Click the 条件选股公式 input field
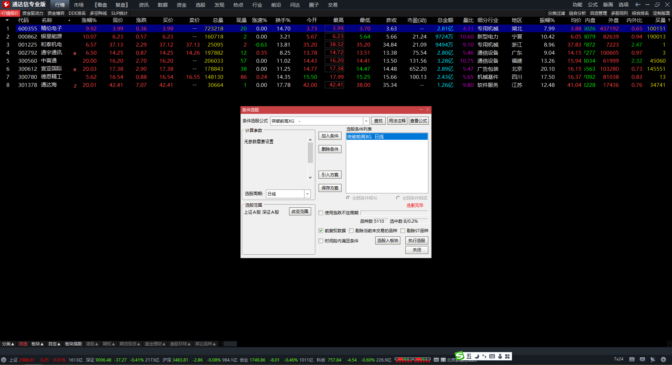The height and width of the screenshot is (365, 672). tap(317, 121)
